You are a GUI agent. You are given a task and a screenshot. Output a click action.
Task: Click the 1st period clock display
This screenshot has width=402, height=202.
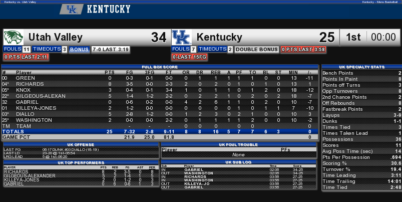[x=370, y=37]
